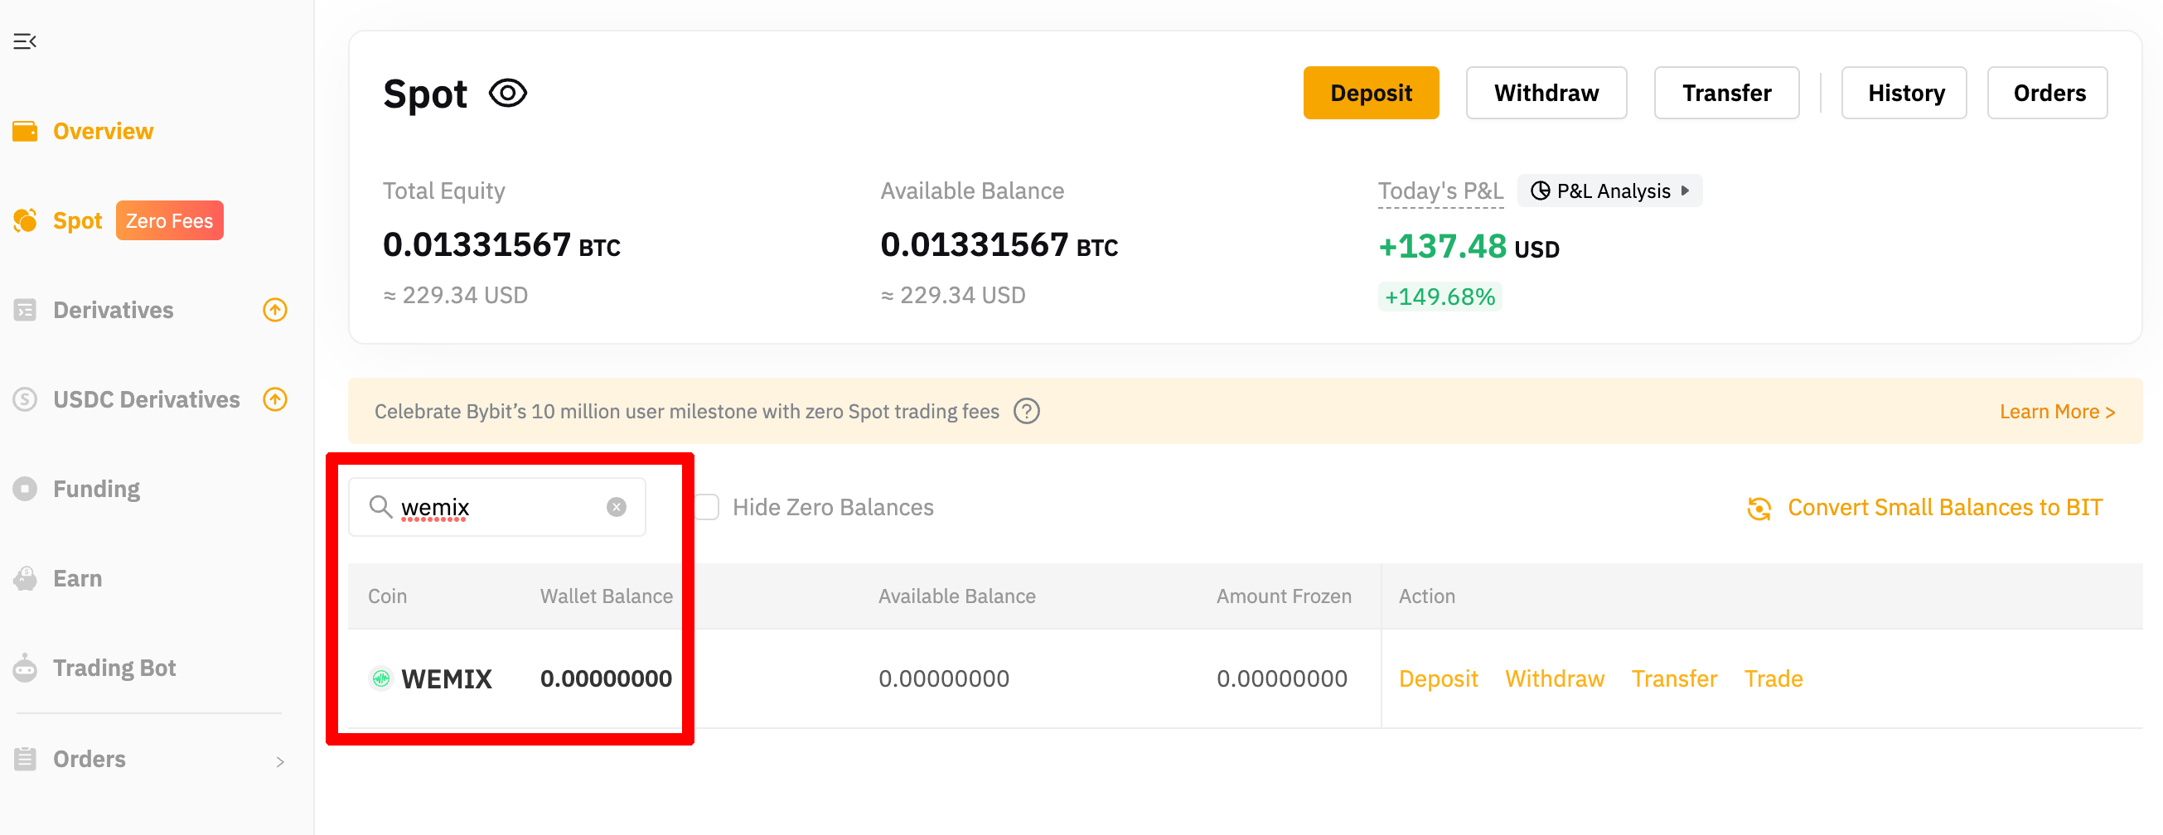Viewport: 2163px width, 835px height.
Task: Click the Earn piggy bank icon
Action: tap(25, 579)
